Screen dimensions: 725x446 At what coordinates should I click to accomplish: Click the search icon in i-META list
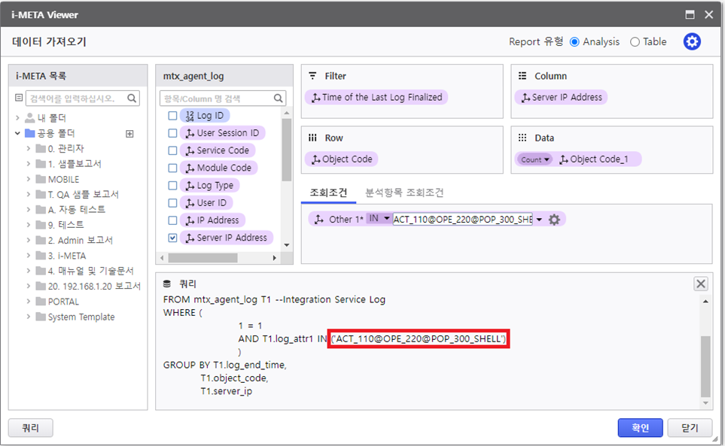[x=132, y=98]
